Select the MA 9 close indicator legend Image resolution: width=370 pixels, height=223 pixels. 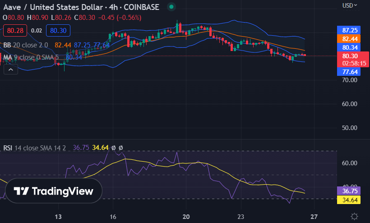(25, 57)
